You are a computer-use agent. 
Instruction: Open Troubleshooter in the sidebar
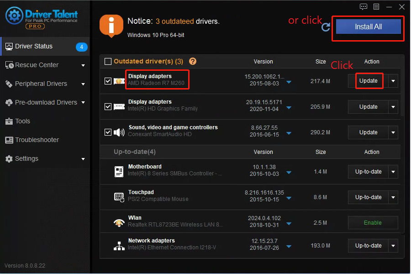click(x=45, y=140)
